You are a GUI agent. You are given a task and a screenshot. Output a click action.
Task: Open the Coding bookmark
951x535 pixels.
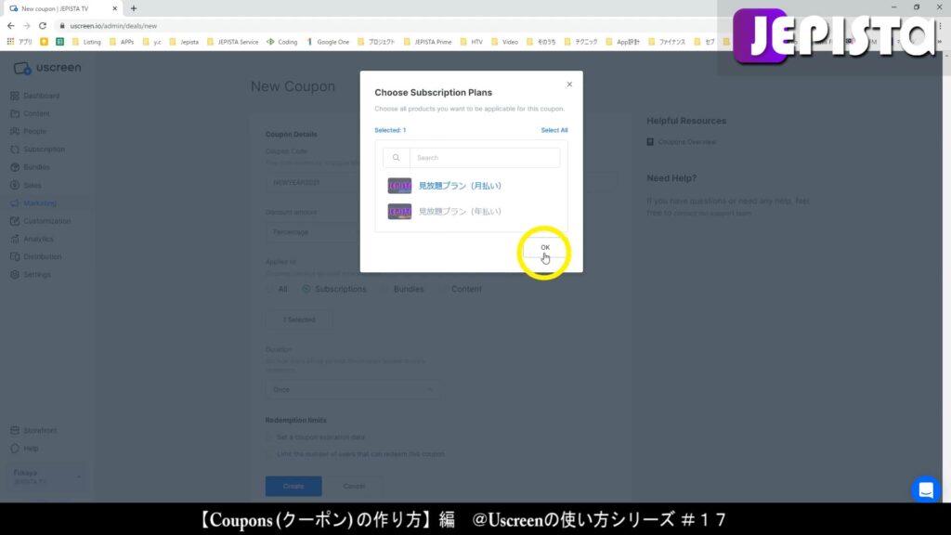(x=282, y=42)
